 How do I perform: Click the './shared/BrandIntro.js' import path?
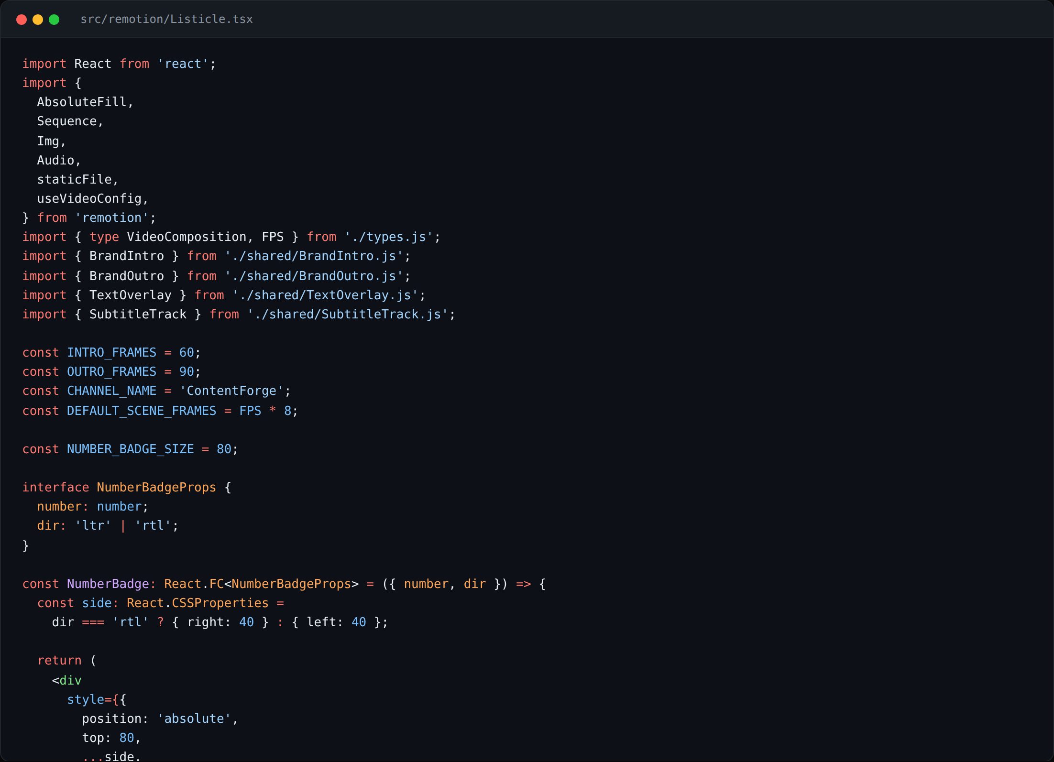314,256
